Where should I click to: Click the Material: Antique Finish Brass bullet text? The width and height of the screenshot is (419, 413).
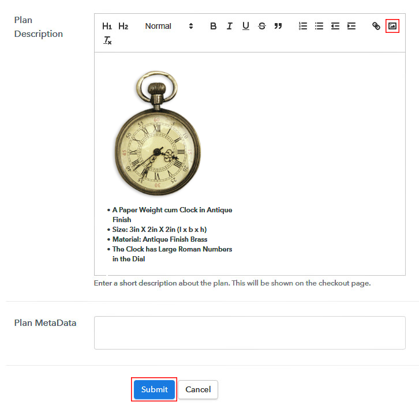click(160, 239)
